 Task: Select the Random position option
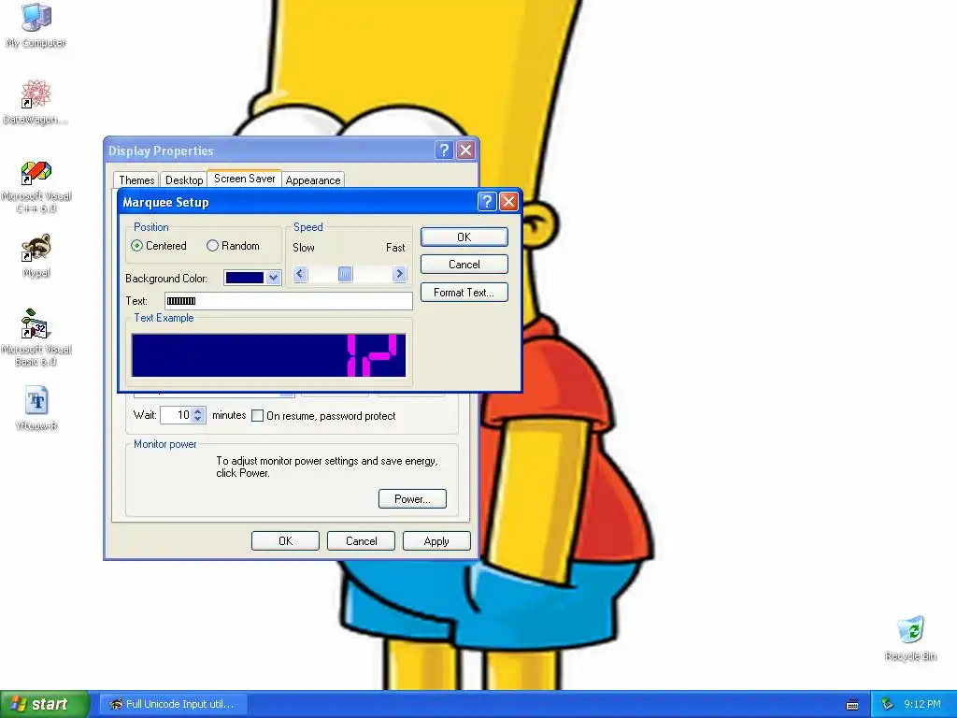pos(233,246)
